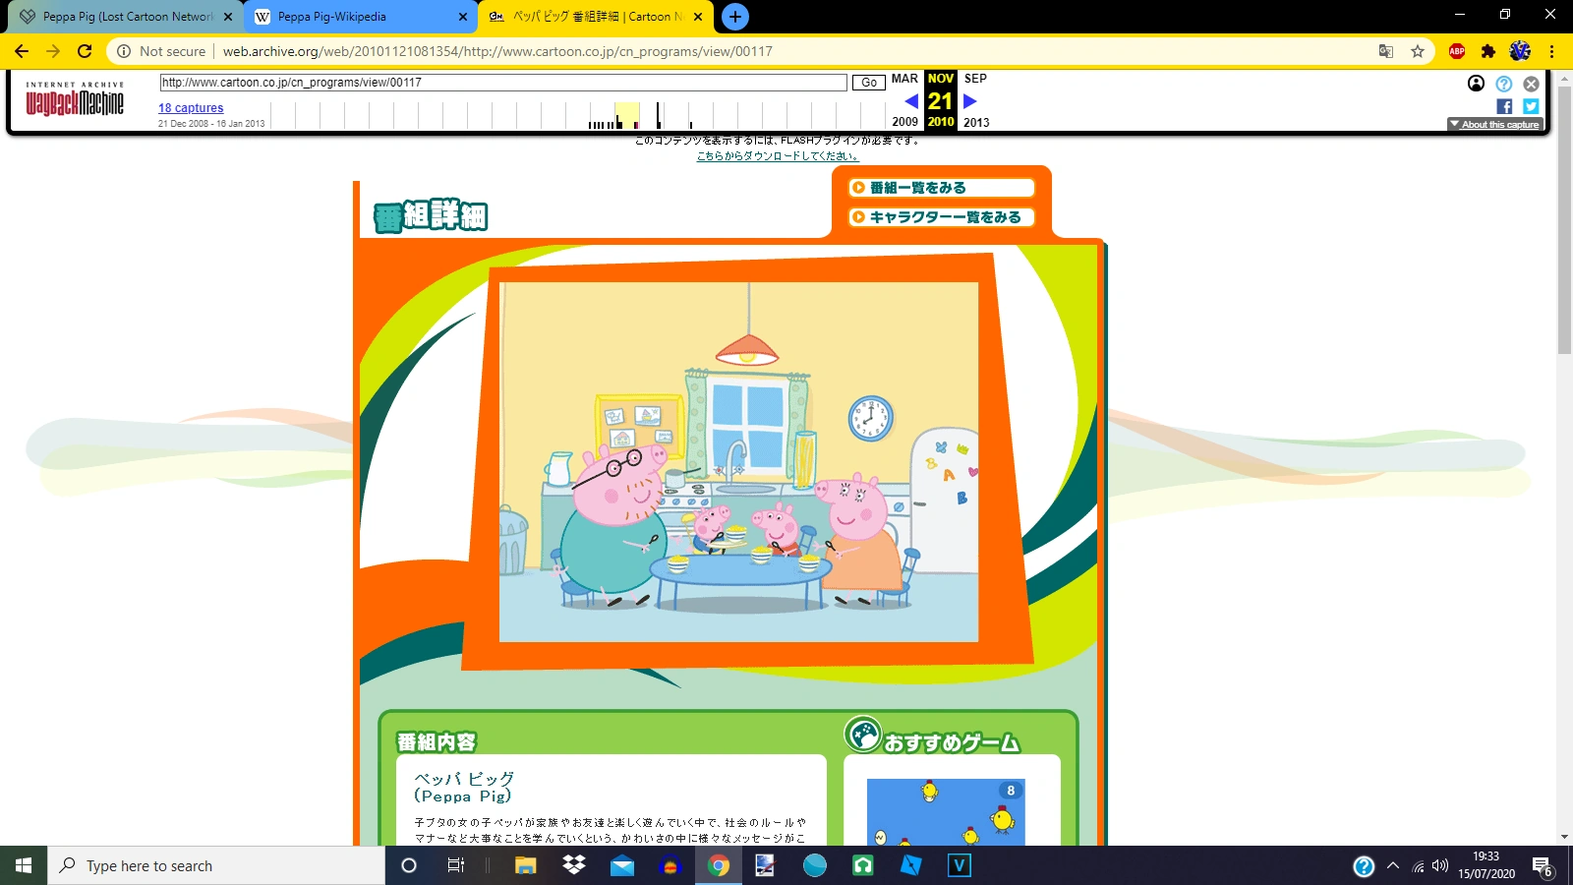Close the Peppa Pig-Wikipedia tab
Screen dimensions: 1573x885
tap(463, 17)
